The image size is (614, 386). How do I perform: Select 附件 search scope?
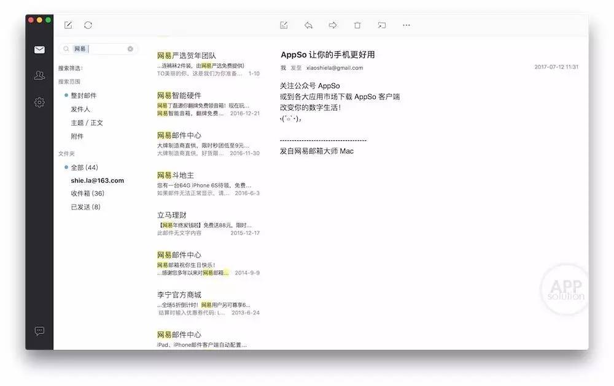pyautogui.click(x=77, y=137)
